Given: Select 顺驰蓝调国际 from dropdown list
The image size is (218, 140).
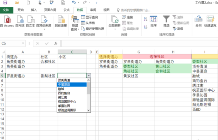Looking at the screenshot, I should point(72,110).
